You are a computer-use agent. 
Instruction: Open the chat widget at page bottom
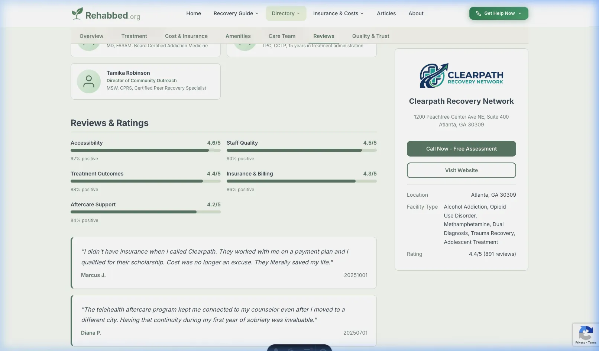pyautogui.click(x=299, y=349)
